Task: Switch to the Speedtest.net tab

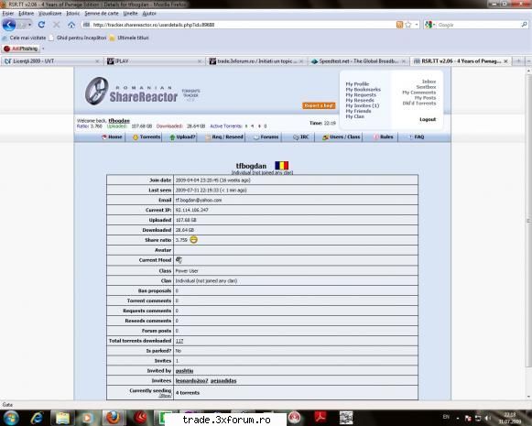Action: [x=359, y=61]
